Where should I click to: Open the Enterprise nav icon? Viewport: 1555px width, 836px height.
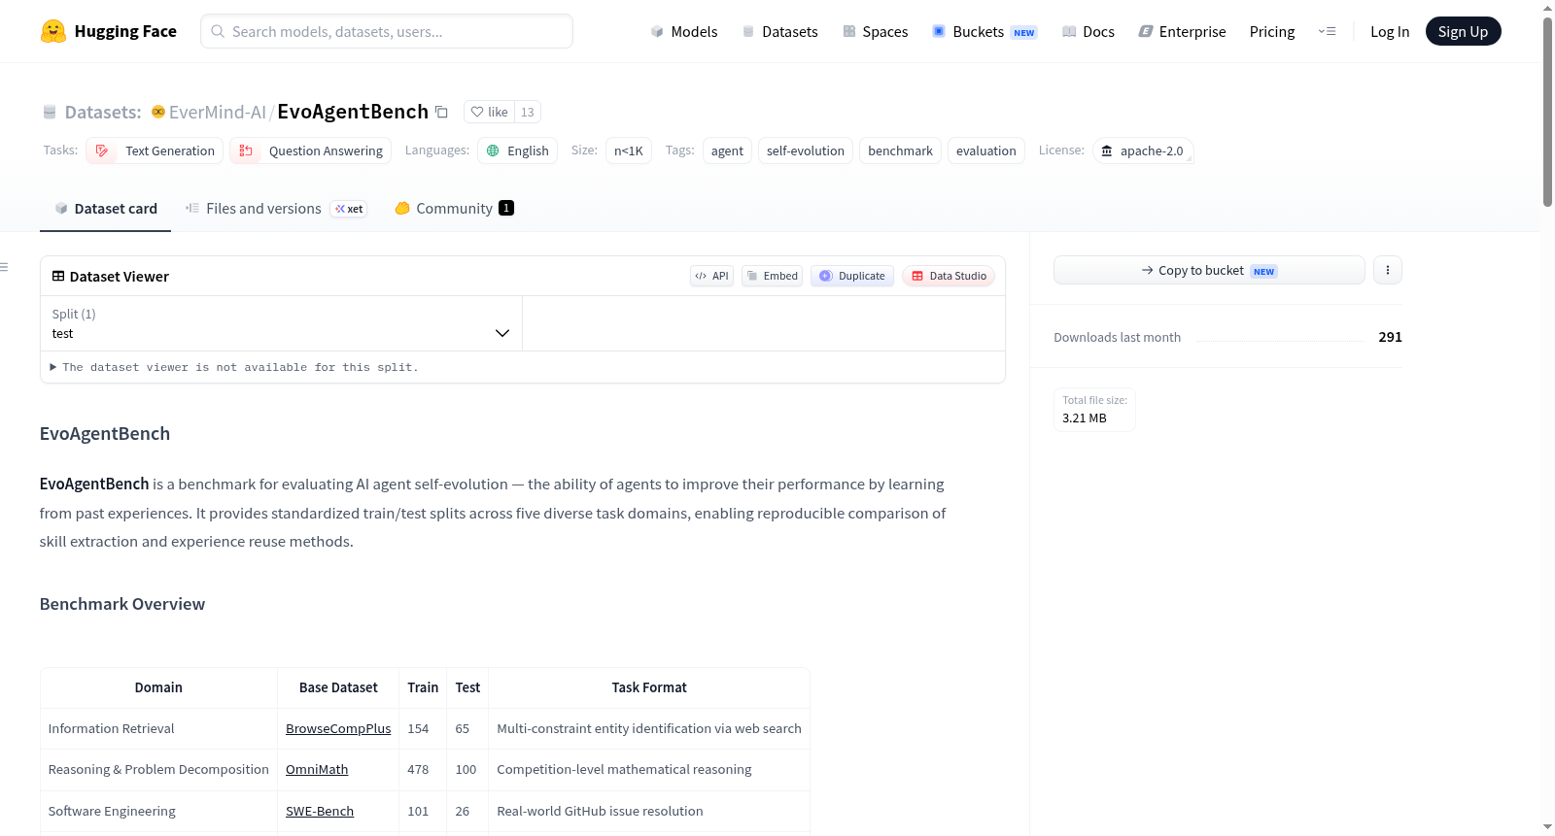[x=1146, y=31]
